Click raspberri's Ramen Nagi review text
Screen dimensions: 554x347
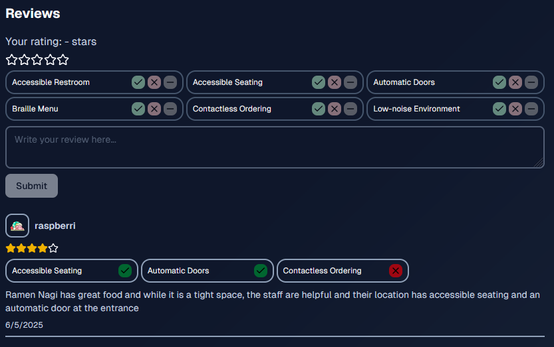click(x=273, y=301)
